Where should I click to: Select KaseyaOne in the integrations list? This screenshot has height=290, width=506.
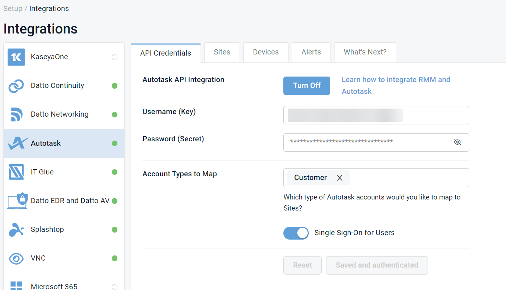[x=64, y=57]
